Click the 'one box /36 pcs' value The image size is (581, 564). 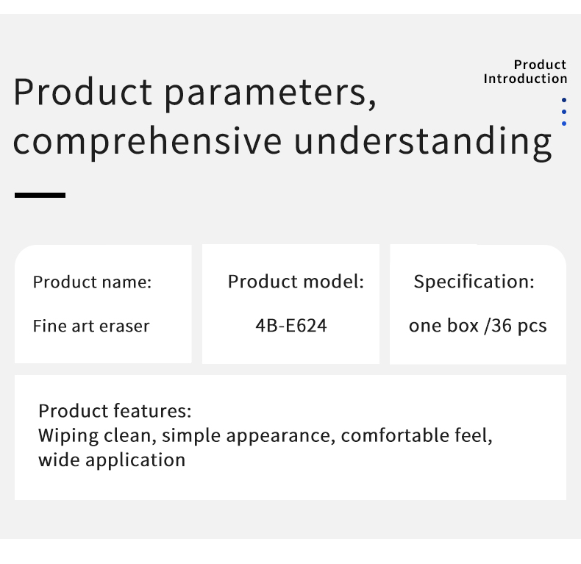477,326
